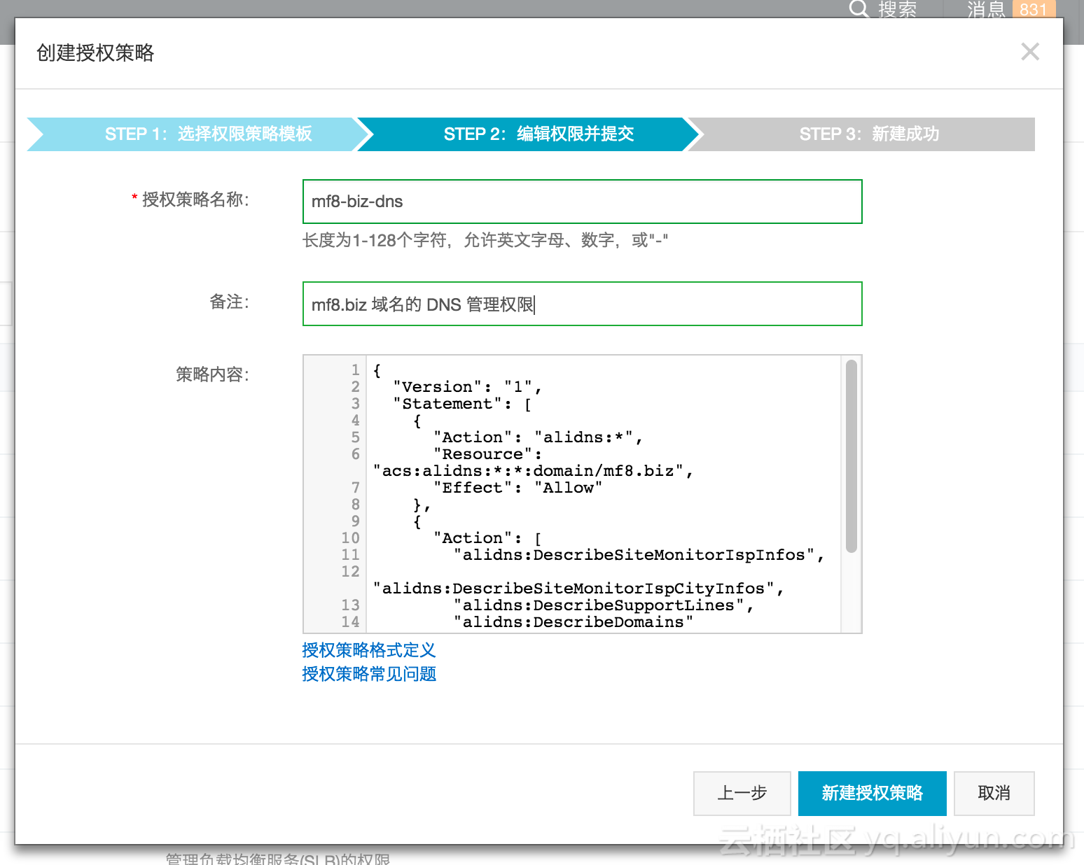Click the alidns:DescribeDomains line
The height and width of the screenshot is (865, 1084).
[x=574, y=622]
